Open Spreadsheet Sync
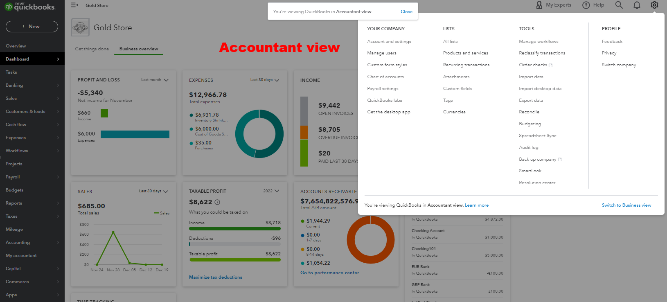The width and height of the screenshot is (667, 302). tap(538, 136)
